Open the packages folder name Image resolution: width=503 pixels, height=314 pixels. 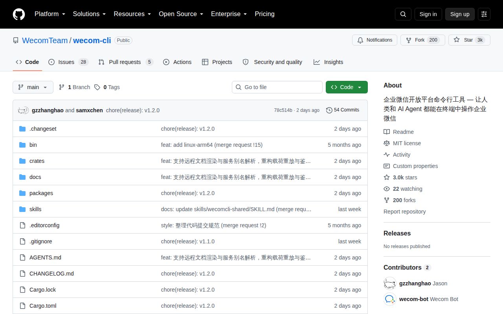click(x=41, y=193)
